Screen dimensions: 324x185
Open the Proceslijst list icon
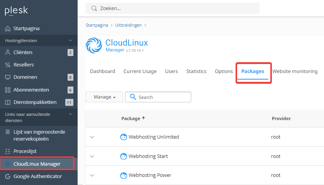8,151
